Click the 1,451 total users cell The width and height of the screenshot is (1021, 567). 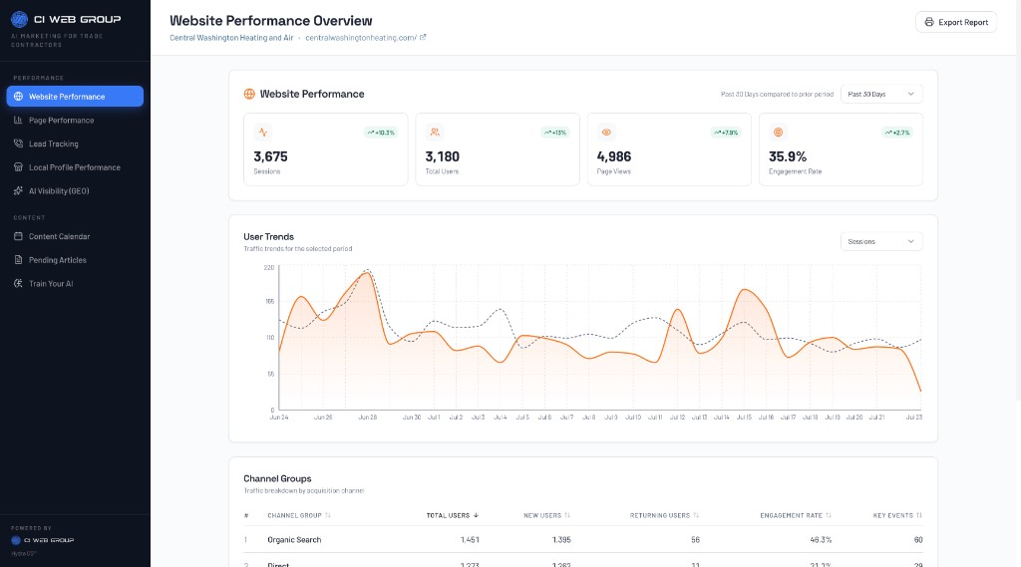pos(470,540)
